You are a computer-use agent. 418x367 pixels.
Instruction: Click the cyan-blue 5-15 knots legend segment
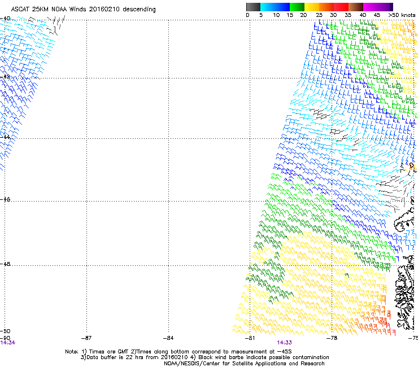(275, 7)
